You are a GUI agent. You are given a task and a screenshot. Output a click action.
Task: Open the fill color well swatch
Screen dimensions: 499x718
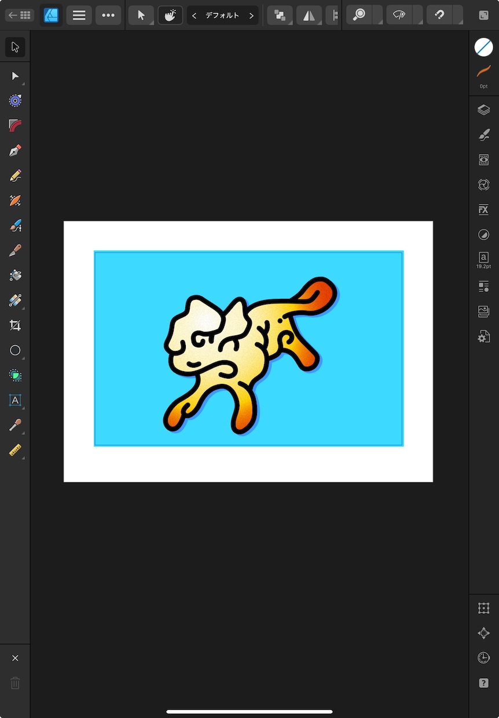click(x=484, y=47)
